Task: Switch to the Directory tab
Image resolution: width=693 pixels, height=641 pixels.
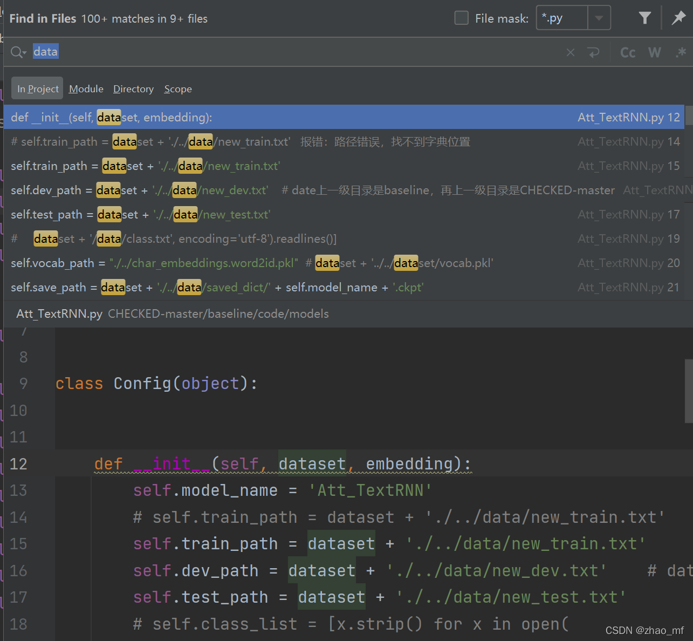Action: coord(133,89)
